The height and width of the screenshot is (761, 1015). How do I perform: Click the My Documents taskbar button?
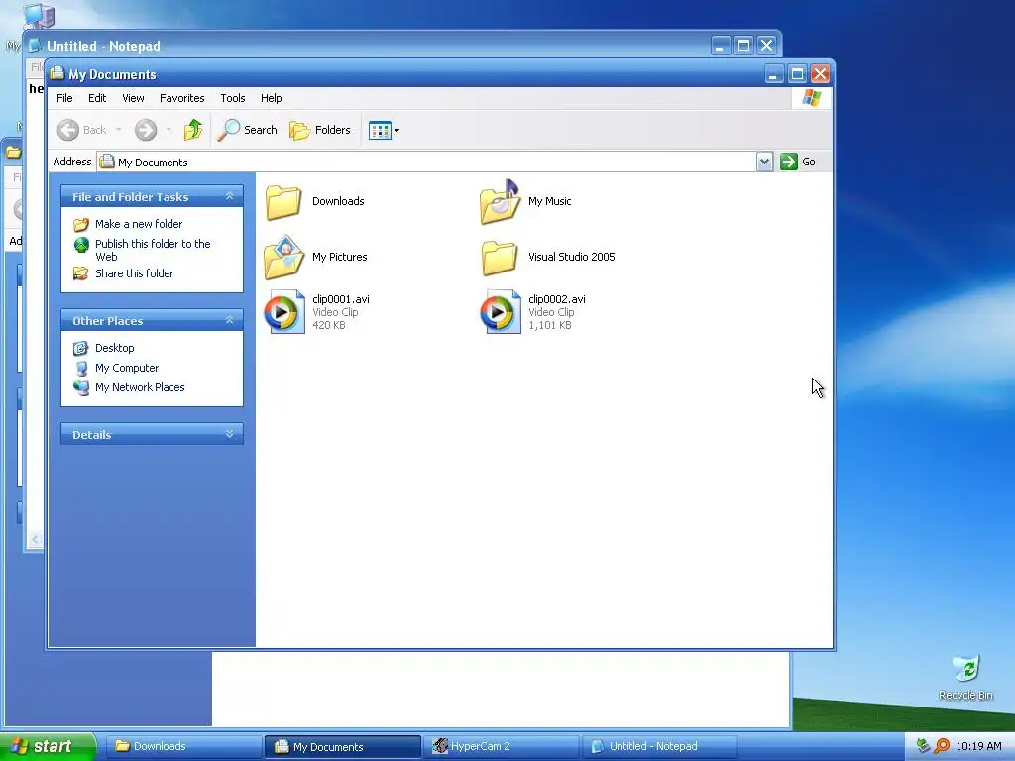[342, 747]
